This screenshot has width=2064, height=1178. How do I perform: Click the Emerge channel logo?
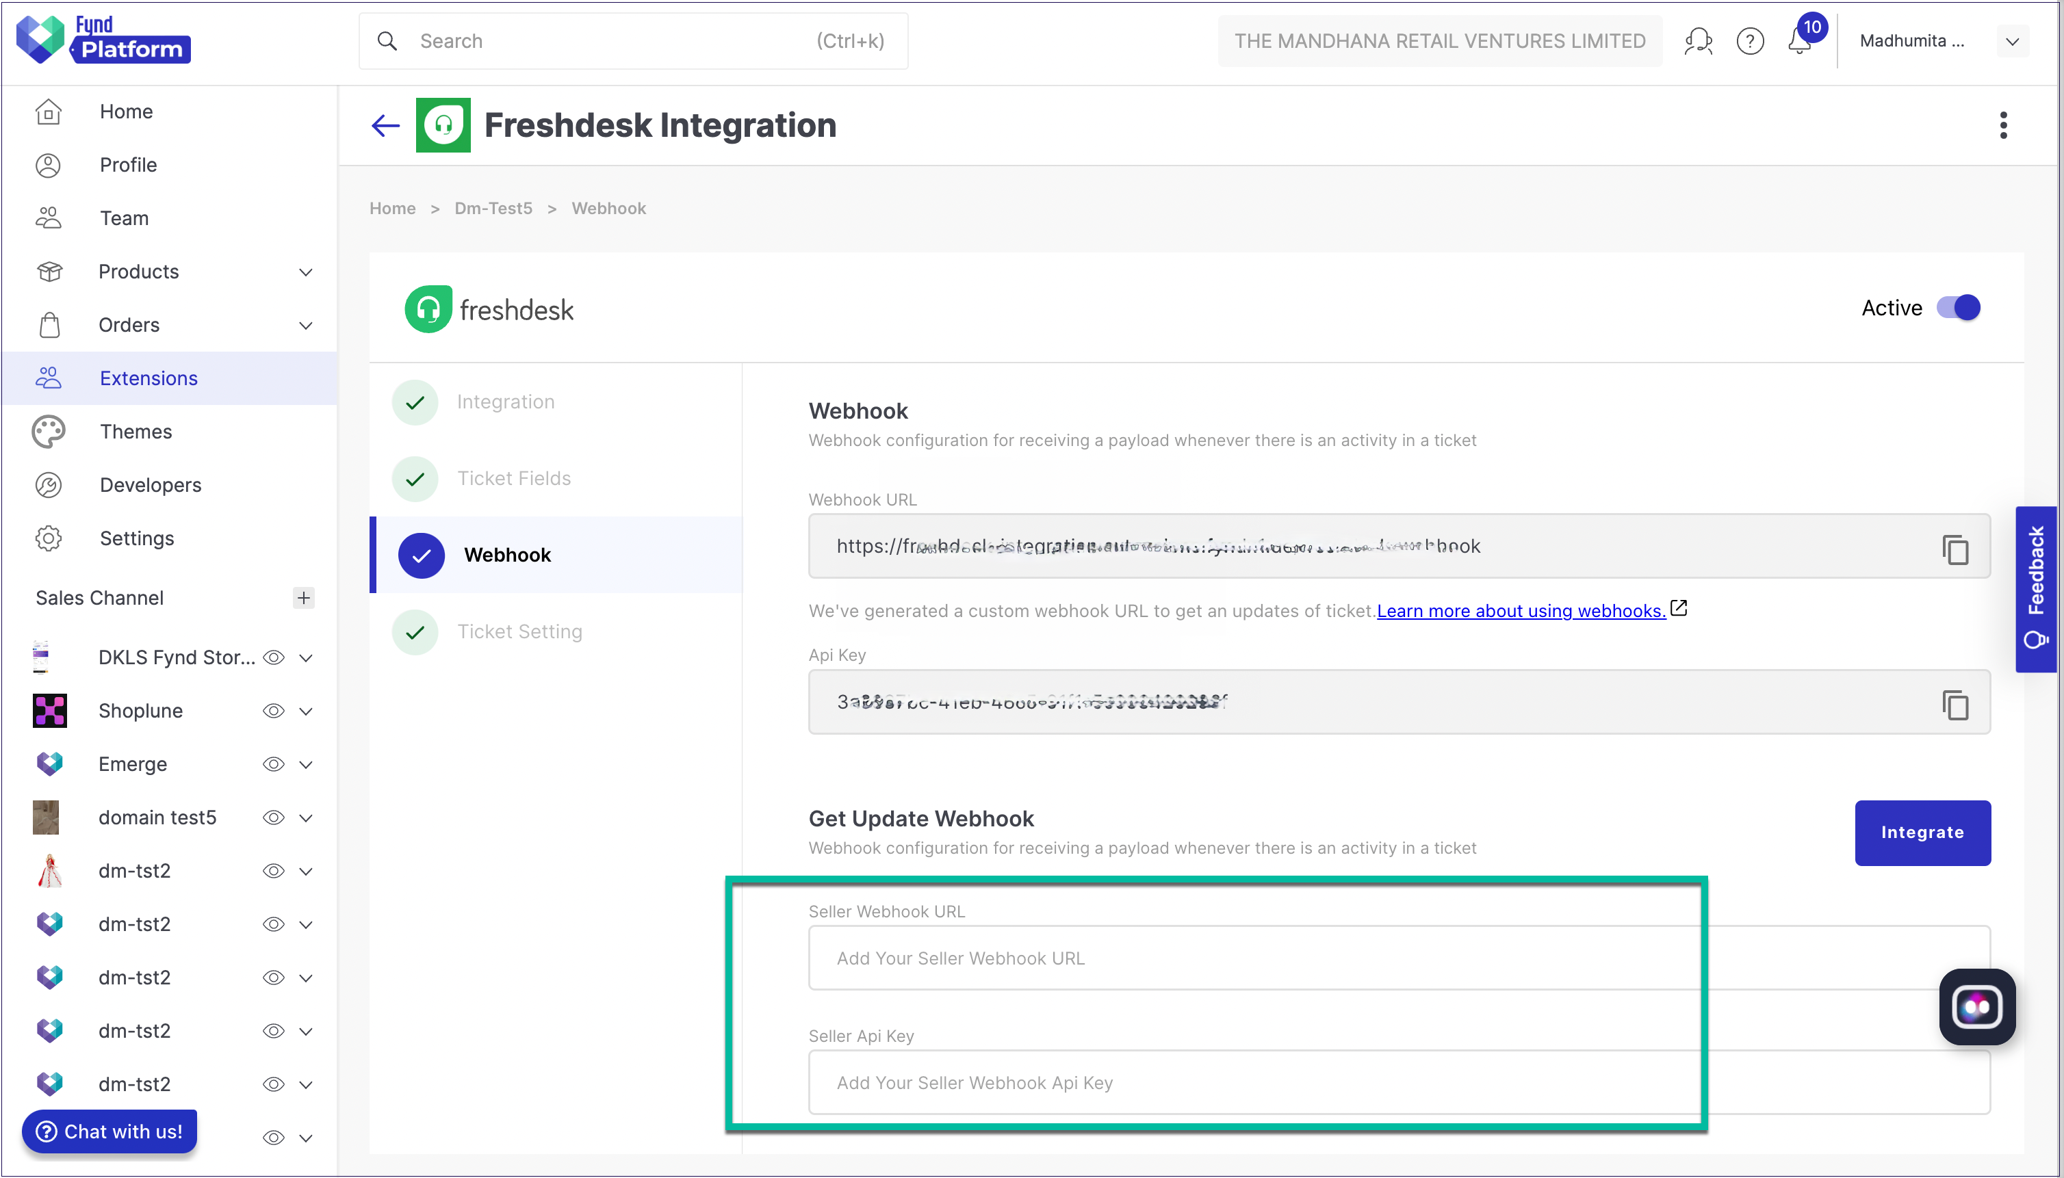click(x=49, y=763)
